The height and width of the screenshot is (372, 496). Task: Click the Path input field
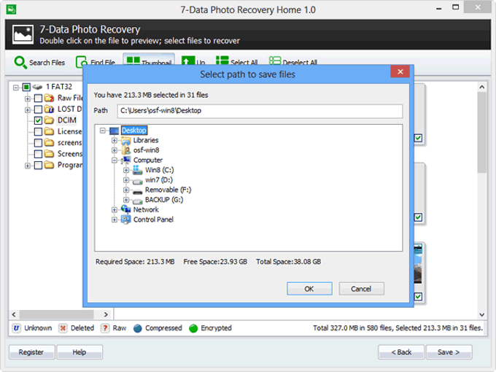260,111
